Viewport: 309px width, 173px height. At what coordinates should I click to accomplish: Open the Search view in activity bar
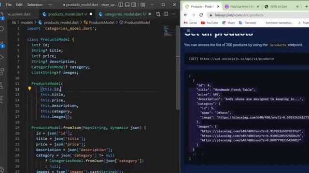click(2, 29)
